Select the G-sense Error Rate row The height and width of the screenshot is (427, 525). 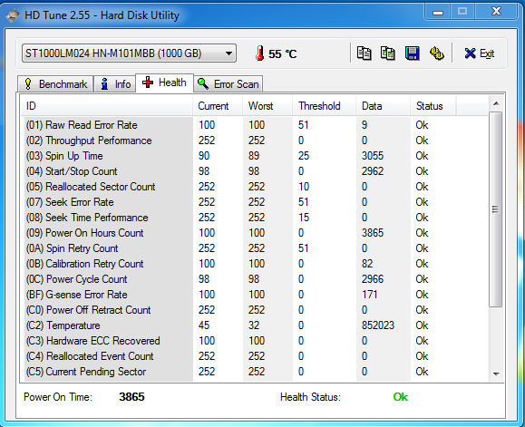click(255, 295)
